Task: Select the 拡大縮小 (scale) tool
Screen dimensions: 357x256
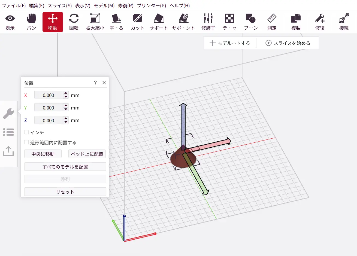Action: pos(95,22)
